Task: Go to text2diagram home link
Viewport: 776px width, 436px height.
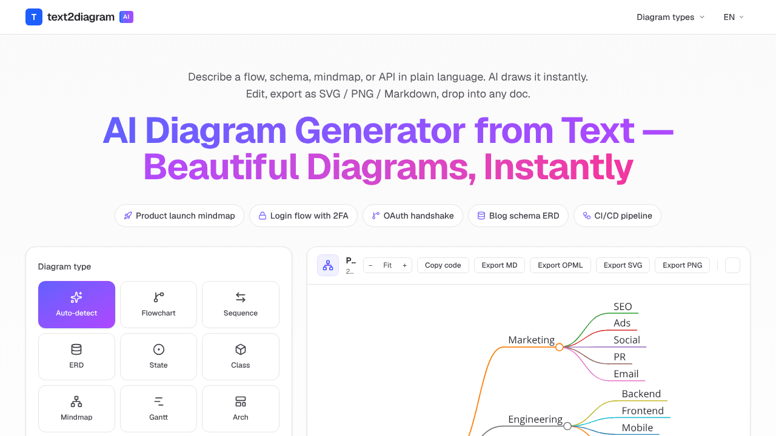Action: (81, 17)
